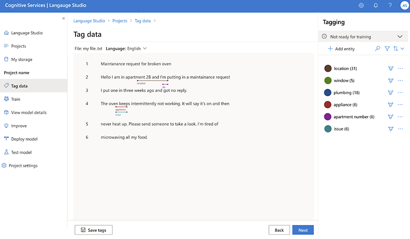Collapse the left navigation sidebar

tap(63, 18)
